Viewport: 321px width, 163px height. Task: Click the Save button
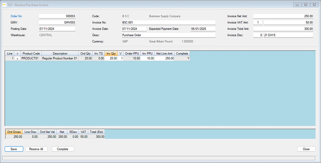(x=14, y=149)
